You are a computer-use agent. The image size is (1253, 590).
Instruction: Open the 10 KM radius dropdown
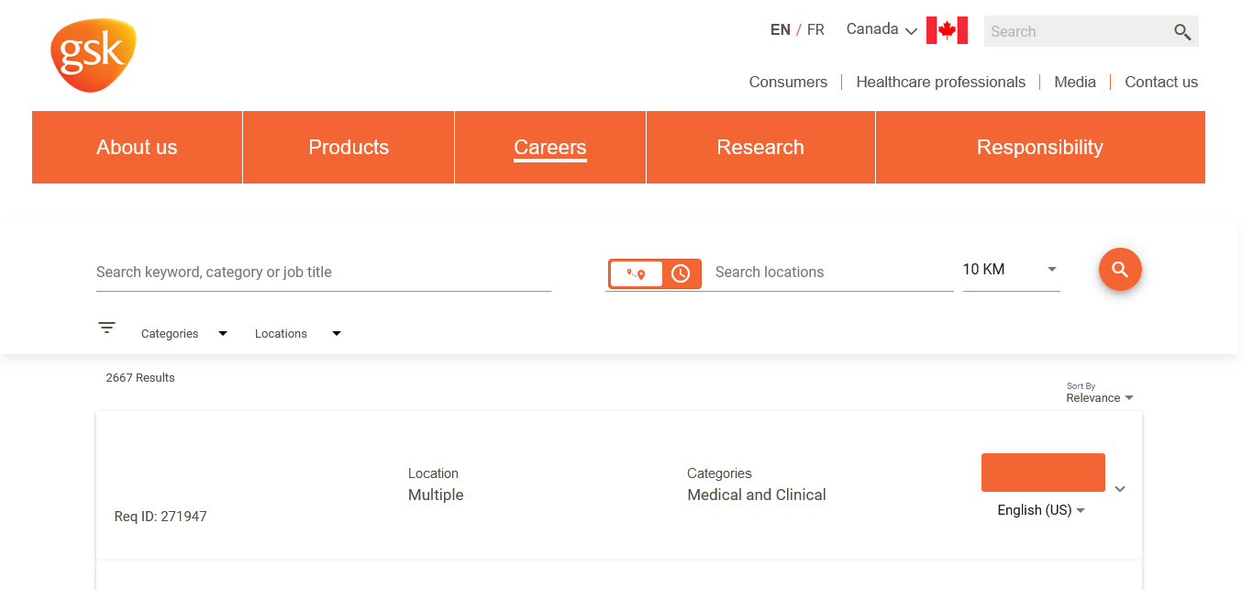point(1011,270)
